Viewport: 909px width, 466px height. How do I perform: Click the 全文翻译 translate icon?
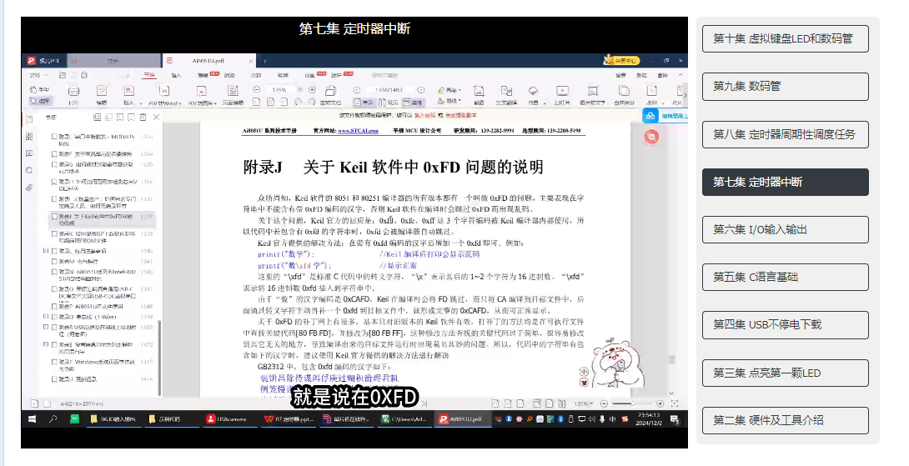[506, 91]
